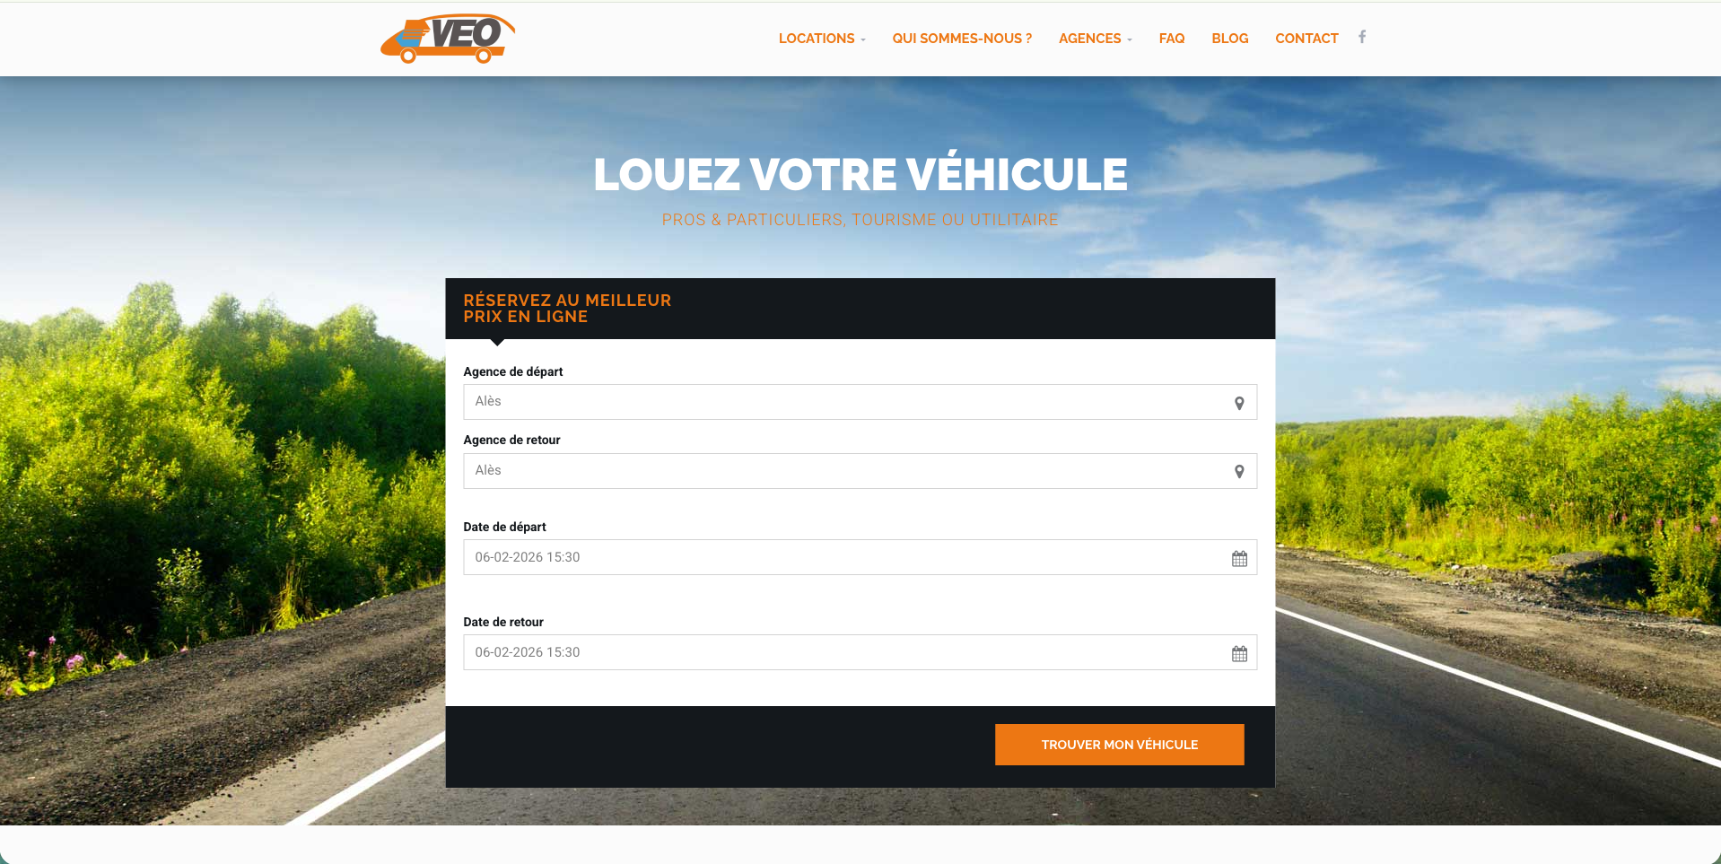Expand the Locations dropdown menu
This screenshot has width=1721, height=864.
(821, 39)
